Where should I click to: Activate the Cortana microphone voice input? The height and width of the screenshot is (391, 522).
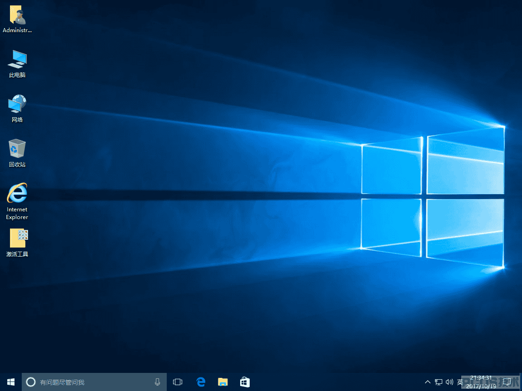[x=158, y=382]
